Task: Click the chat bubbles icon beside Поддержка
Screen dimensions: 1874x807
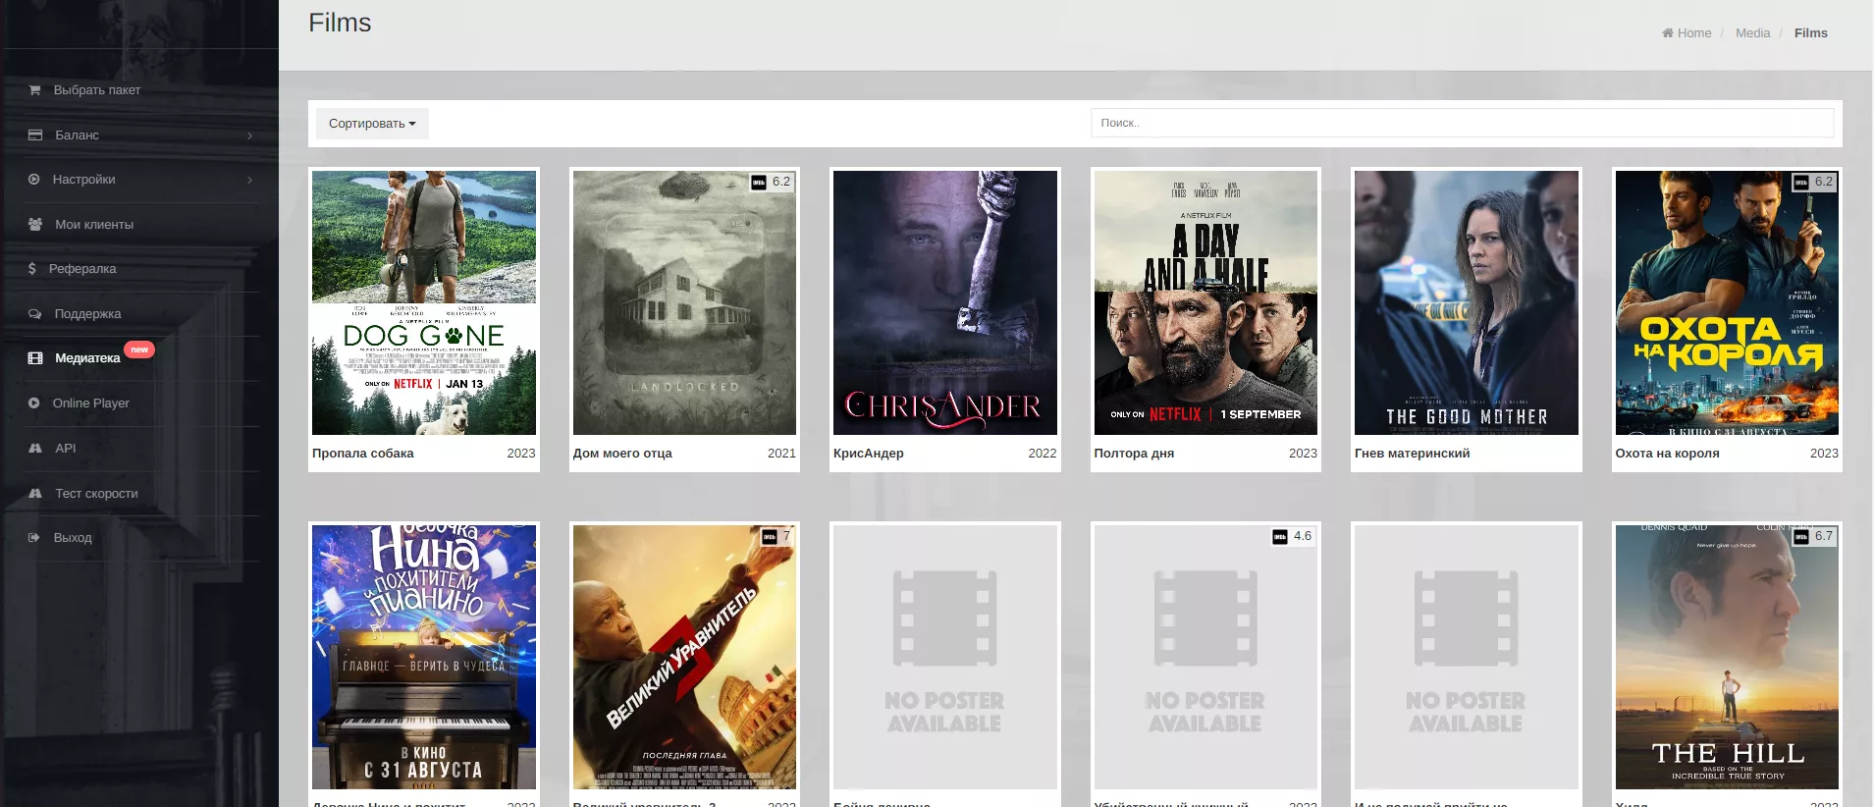Action: click(x=35, y=314)
